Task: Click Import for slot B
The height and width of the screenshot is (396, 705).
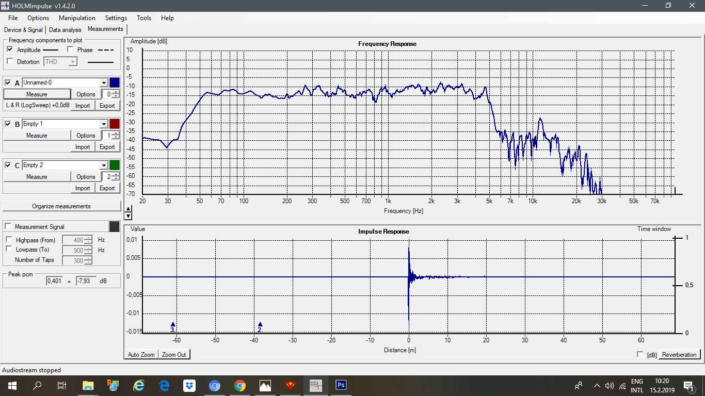Action: pyautogui.click(x=83, y=147)
